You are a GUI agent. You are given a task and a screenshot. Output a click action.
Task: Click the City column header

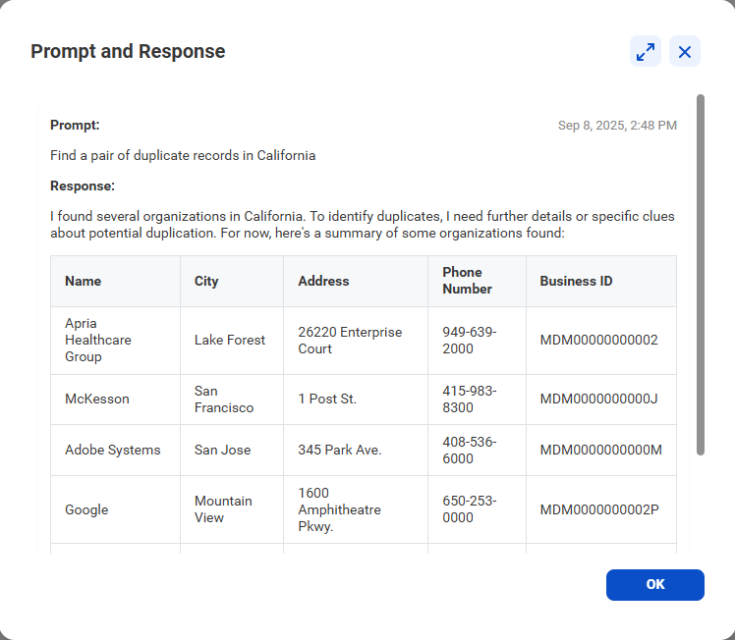pos(232,282)
